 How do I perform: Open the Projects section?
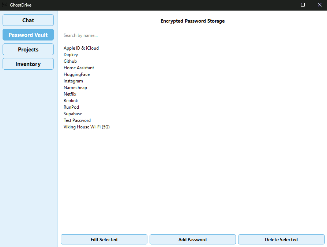pyautogui.click(x=28, y=49)
